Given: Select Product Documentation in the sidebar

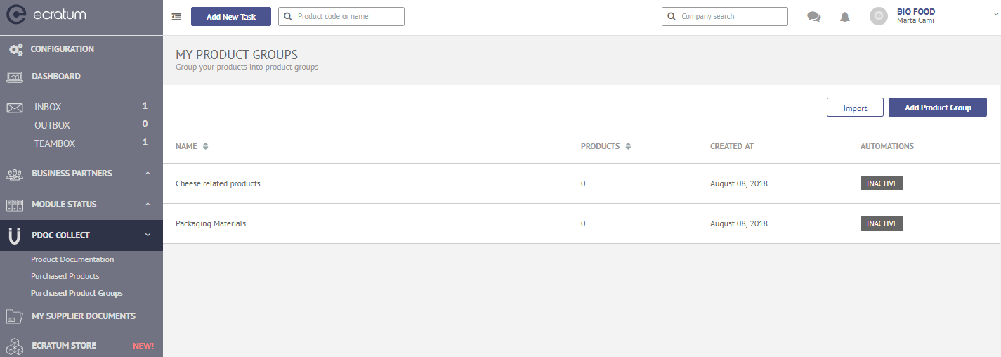Looking at the screenshot, I should pos(72,259).
